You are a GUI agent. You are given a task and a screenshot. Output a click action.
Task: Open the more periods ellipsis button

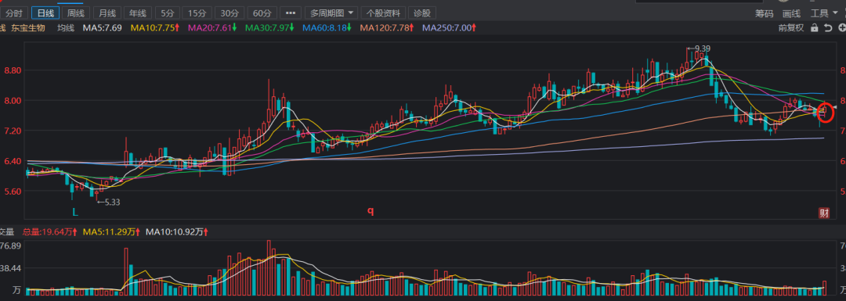coord(291,13)
